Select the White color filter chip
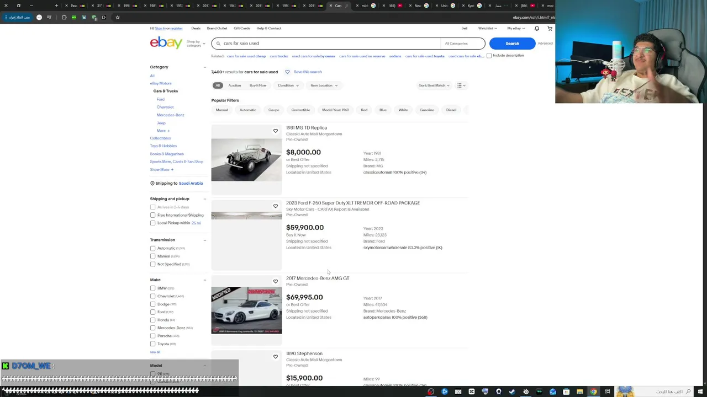Viewport: 707px width, 397px height. (403, 110)
